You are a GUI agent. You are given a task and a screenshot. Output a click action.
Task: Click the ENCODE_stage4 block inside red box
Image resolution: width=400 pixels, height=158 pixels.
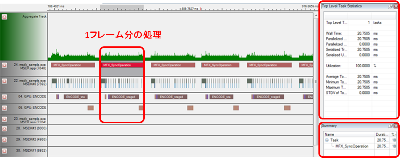coord(123,97)
